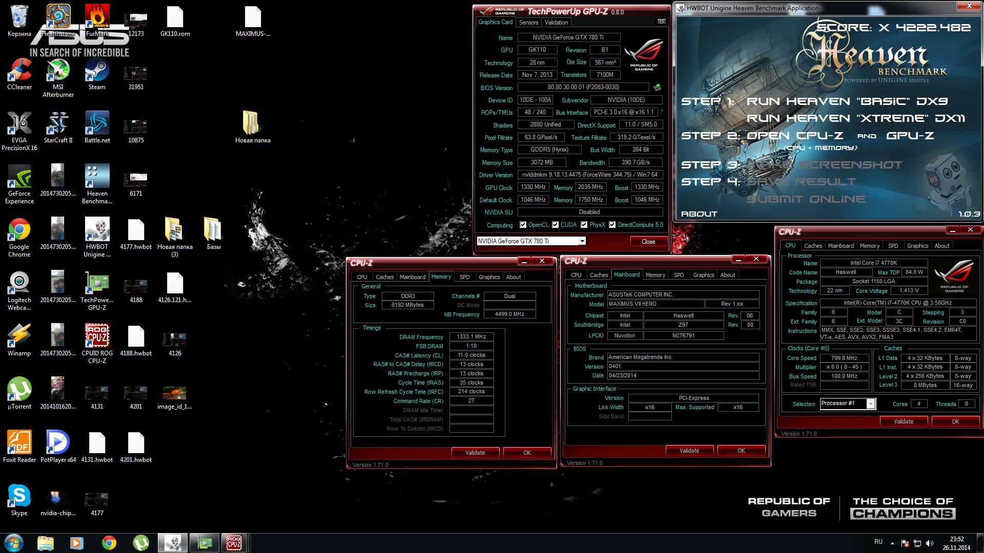Open the image_id_1... thumbnail file
Screen dimensions: 984x553
(175, 397)
